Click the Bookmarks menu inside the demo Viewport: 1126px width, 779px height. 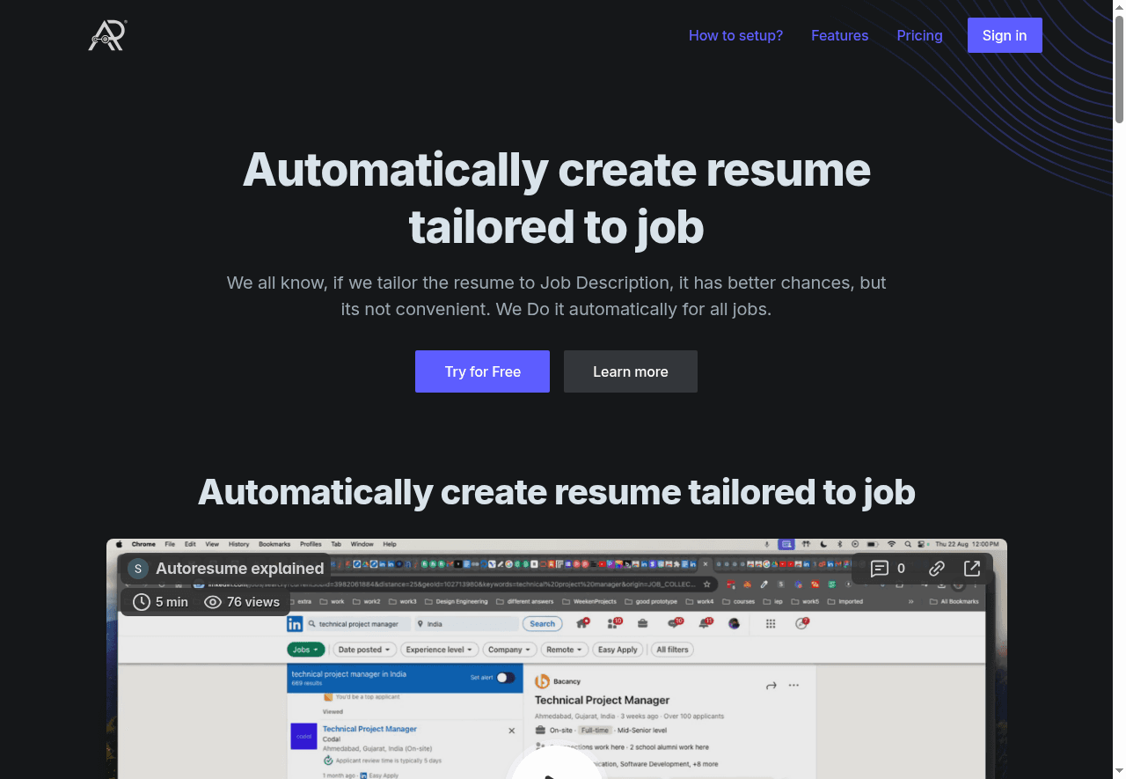[x=274, y=544]
